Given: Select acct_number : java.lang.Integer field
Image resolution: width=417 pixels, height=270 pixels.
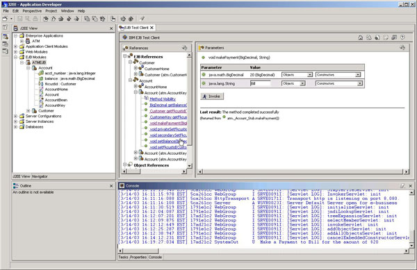Looking at the screenshot, I should point(70,74).
